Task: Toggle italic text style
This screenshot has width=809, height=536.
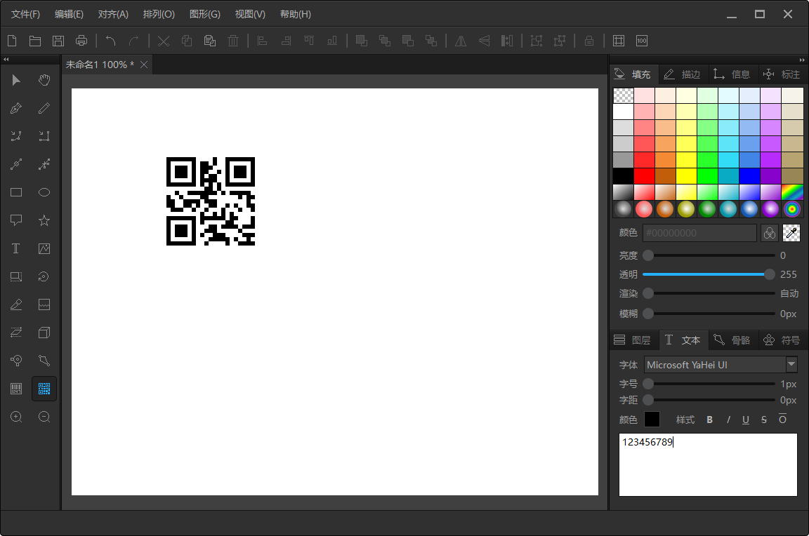Action: [728, 420]
